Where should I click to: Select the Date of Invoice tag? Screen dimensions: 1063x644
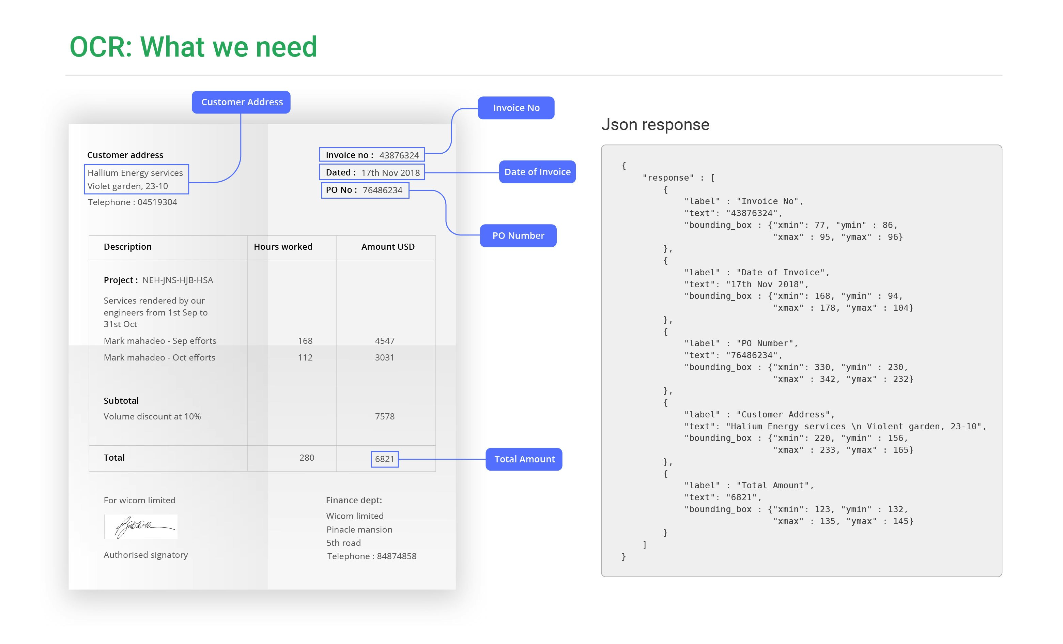coord(537,172)
